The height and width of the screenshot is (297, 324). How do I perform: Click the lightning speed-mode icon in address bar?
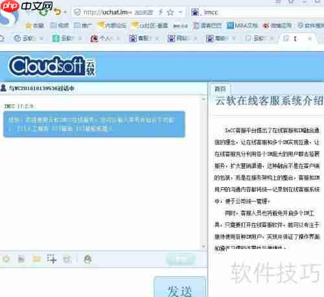pos(161,12)
